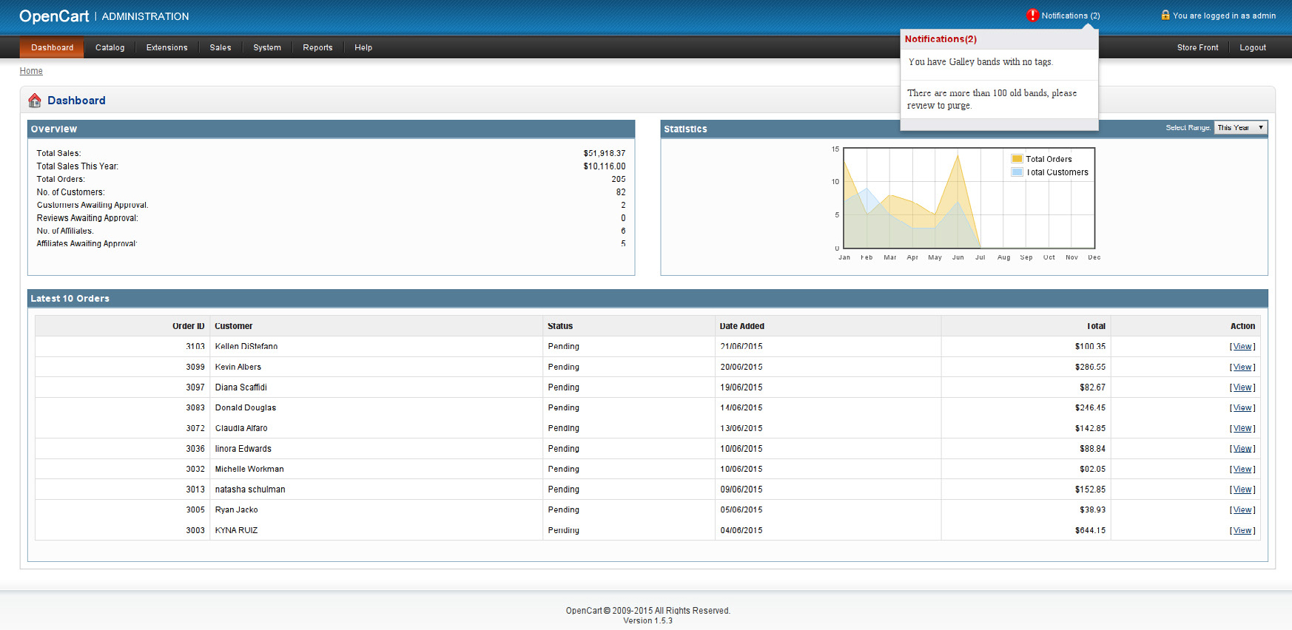
Task: View order 3003 for KYNA RUIZ
Action: 1242,531
